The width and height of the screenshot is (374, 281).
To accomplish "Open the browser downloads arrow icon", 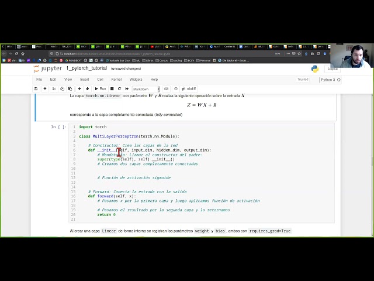I will [x=306, y=54].
